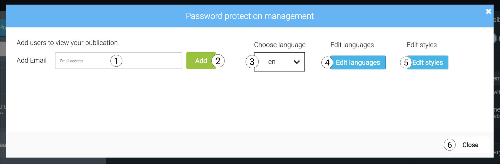Image resolution: width=500 pixels, height=164 pixels.
Task: Click the 'Edit styles' heading above the button
Action: [422, 45]
